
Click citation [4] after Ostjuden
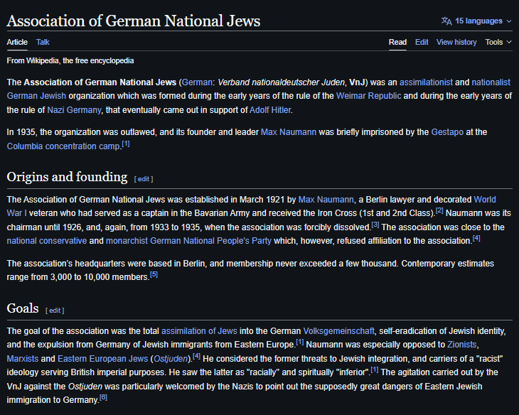[x=196, y=357]
